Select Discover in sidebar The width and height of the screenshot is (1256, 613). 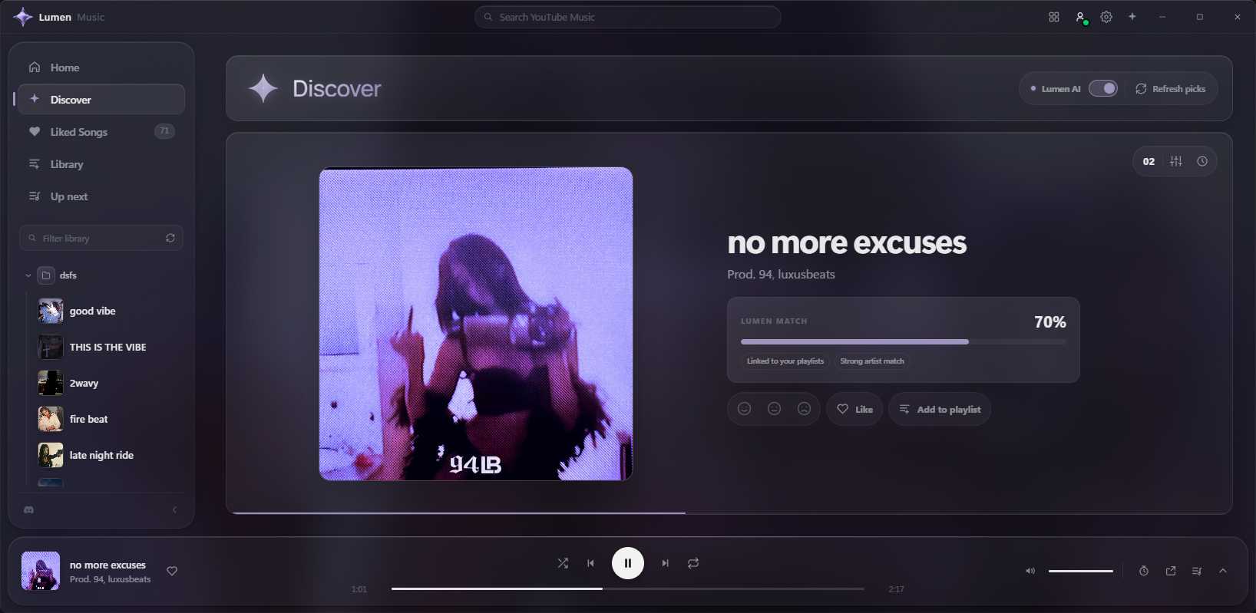pos(101,100)
